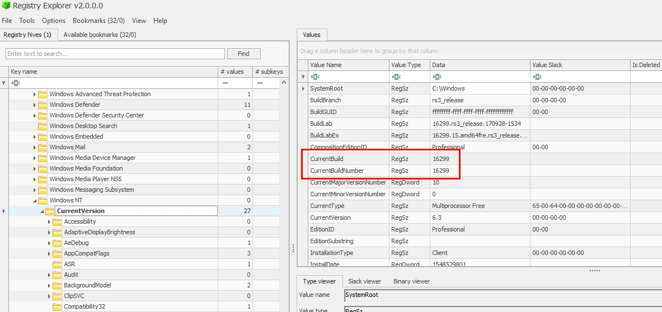Click the Value Name column filter icon

pos(315,77)
